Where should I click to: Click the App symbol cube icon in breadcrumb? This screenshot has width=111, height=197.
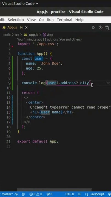pyautogui.click(x=44, y=35)
